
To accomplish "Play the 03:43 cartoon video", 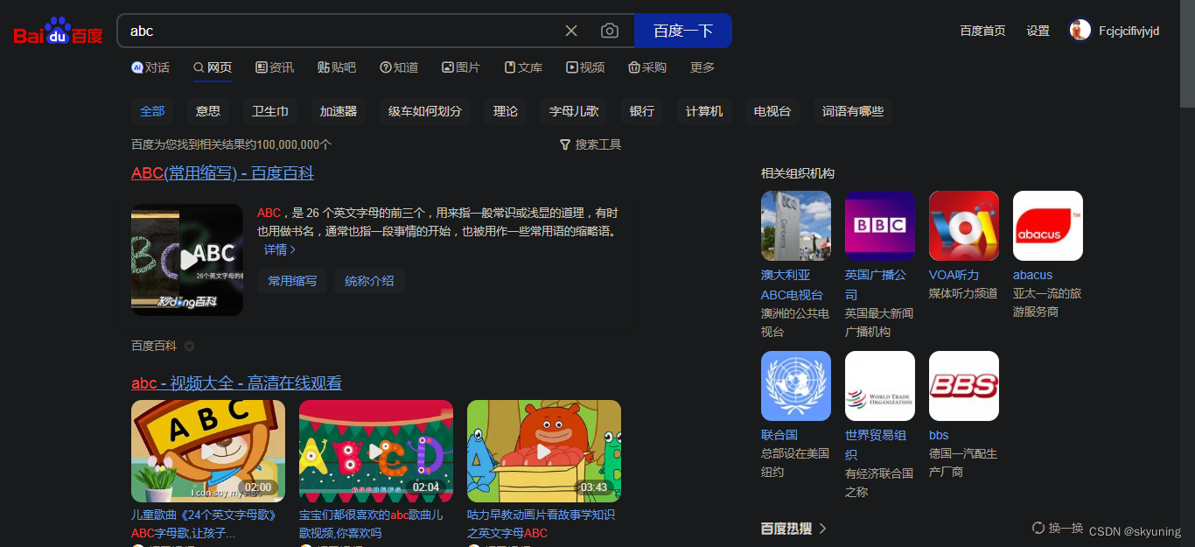I will pos(544,451).
